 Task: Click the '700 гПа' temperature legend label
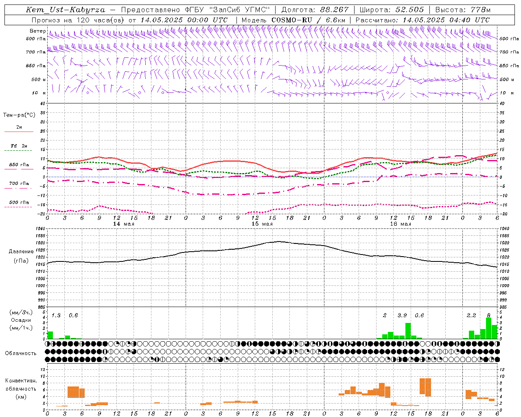(x=19, y=184)
